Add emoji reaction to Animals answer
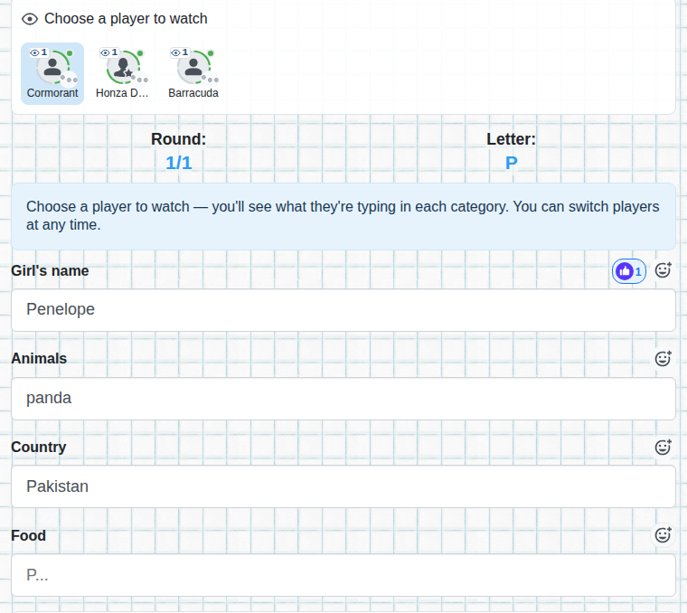This screenshot has width=687, height=613. (663, 359)
